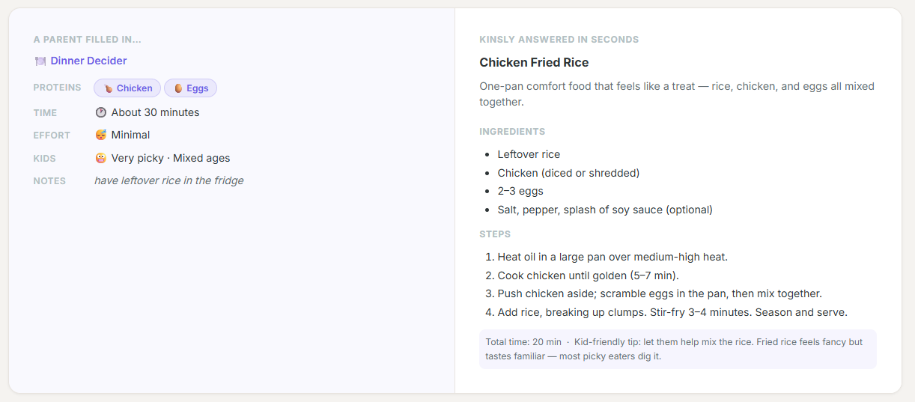This screenshot has height=402, width=915.
Task: Open the Dinner Decider link
Action: click(x=88, y=61)
